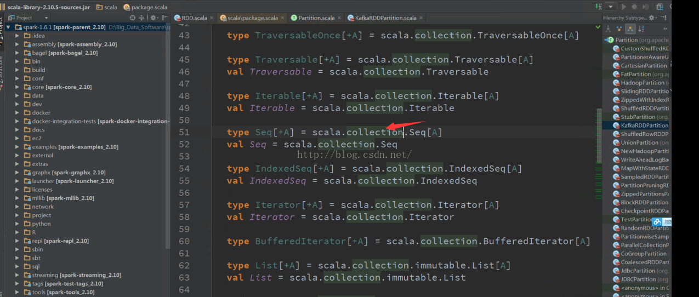699x297 pixels.
Task: Close the scala\package.scala tab
Action: [283, 18]
